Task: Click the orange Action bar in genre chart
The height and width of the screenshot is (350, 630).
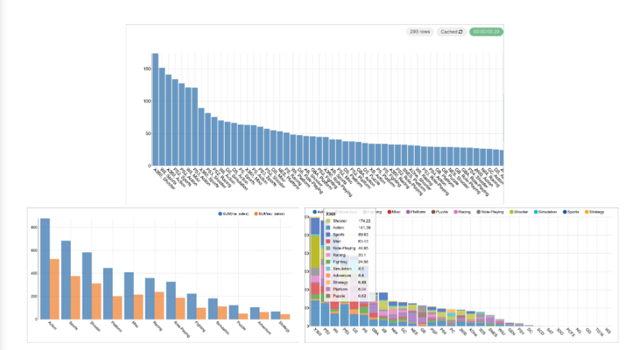Action: click(x=54, y=289)
